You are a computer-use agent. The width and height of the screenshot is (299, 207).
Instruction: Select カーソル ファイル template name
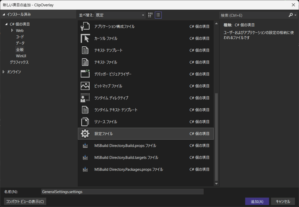click(x=106, y=38)
